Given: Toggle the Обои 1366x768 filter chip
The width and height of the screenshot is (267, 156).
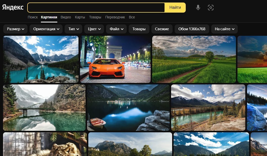Looking at the screenshot, I should click(x=192, y=29).
